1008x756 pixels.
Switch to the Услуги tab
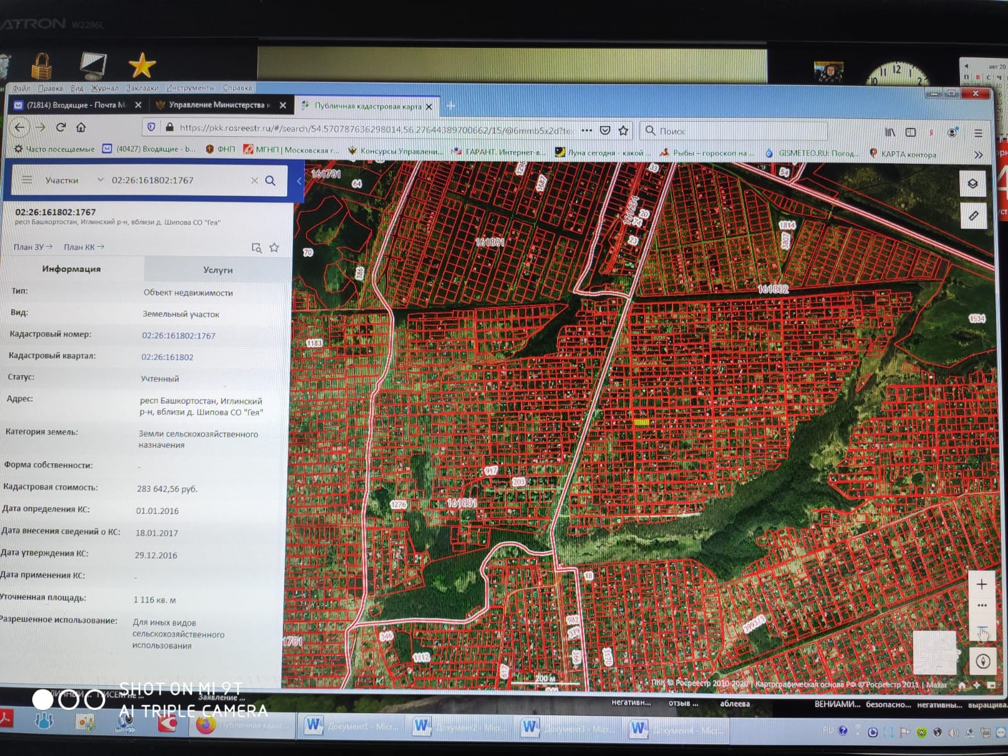(218, 270)
